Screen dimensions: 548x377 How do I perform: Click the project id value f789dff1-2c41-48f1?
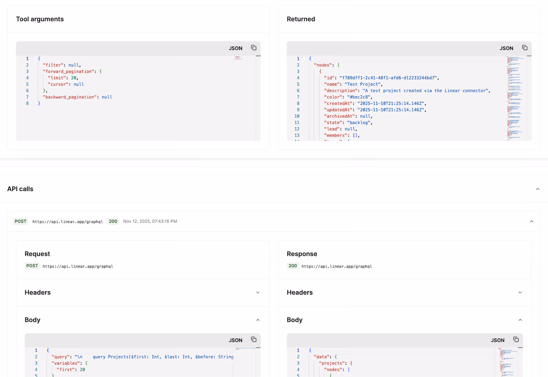click(x=388, y=78)
